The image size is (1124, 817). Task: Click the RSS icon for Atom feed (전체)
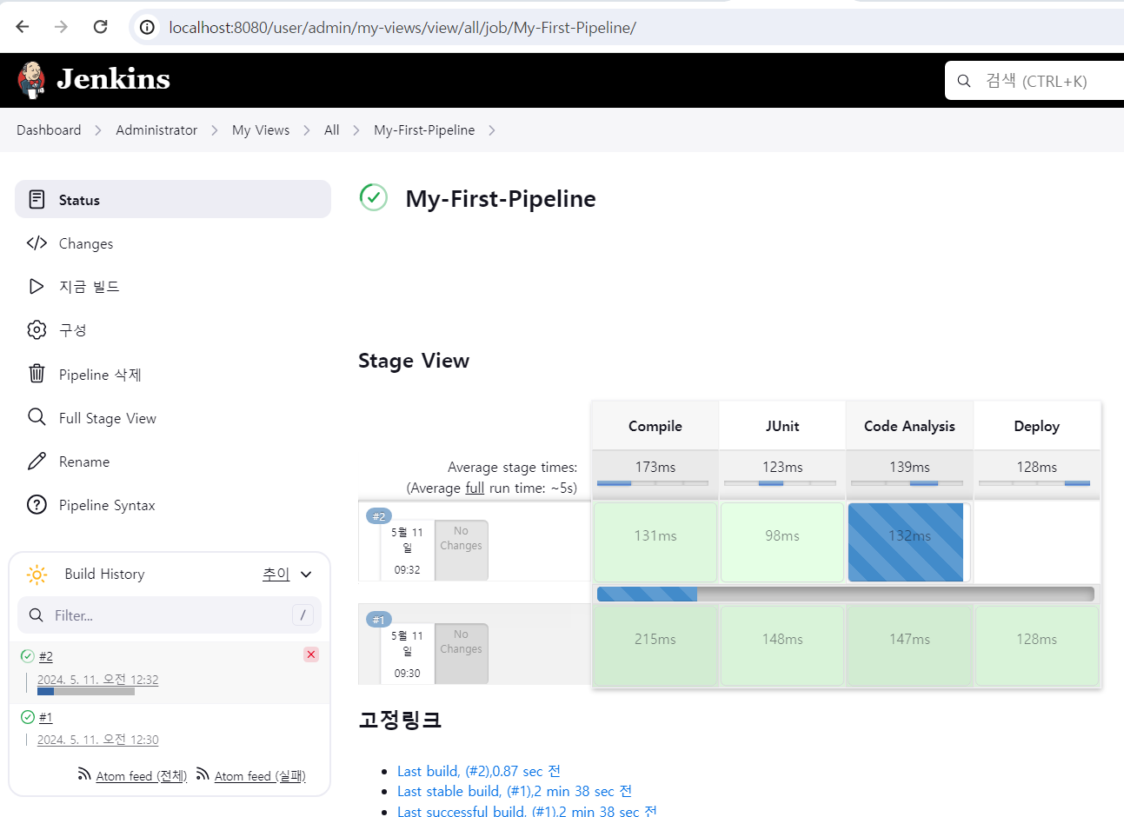(84, 774)
